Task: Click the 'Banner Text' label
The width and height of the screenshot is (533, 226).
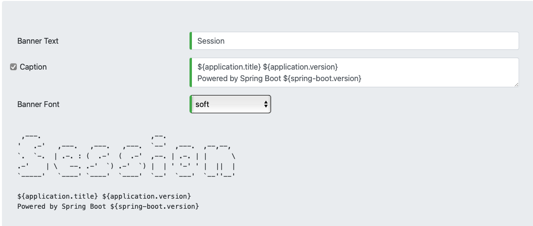Action: [x=38, y=41]
